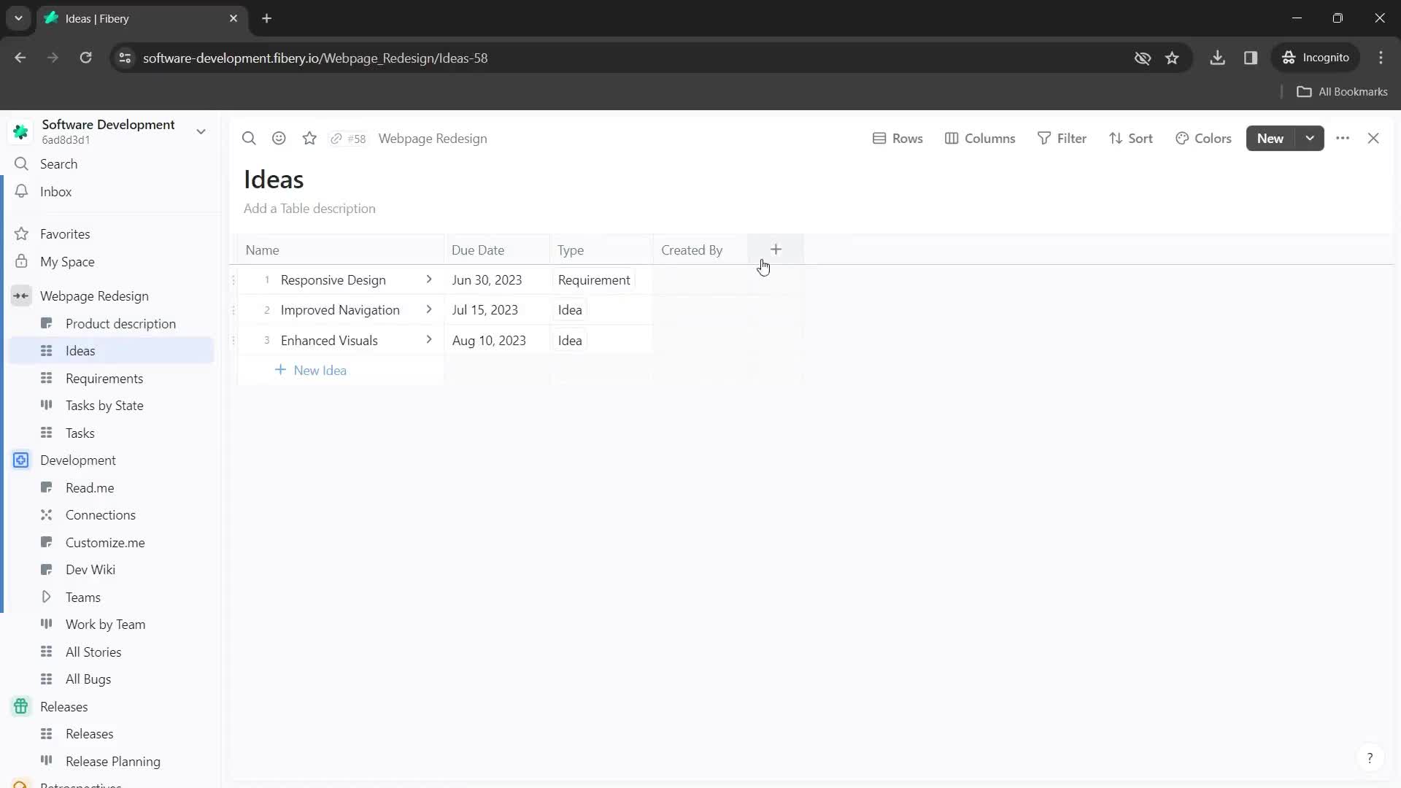
Task: Select the Requirements section in sidebar
Action: coord(104,378)
